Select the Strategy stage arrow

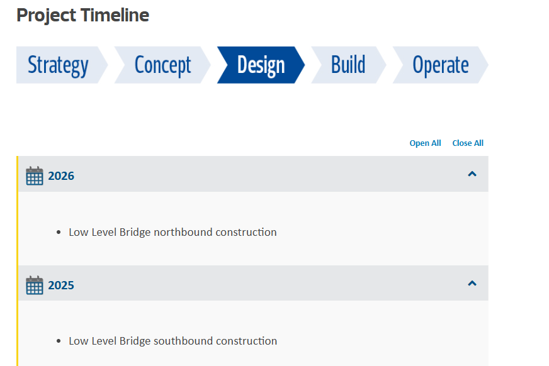58,65
